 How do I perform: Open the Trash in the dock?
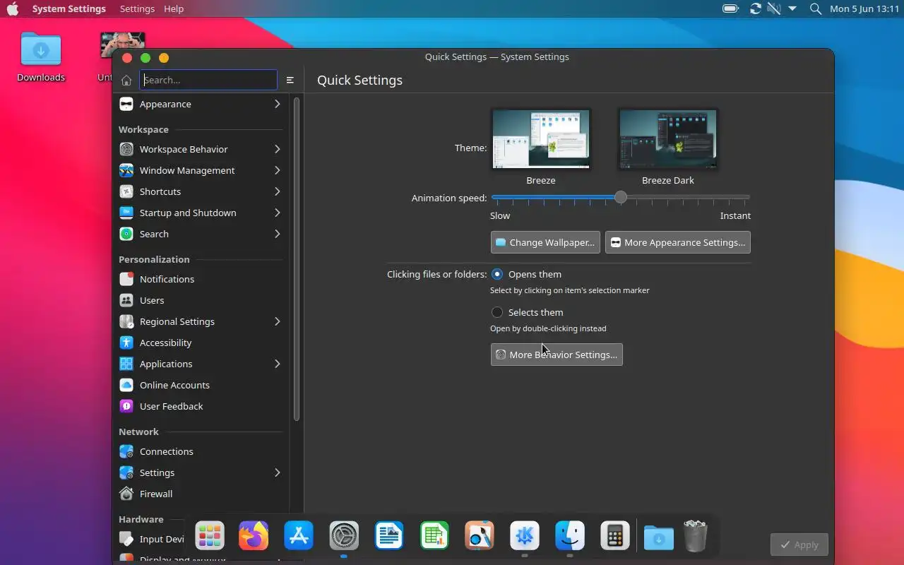point(696,535)
